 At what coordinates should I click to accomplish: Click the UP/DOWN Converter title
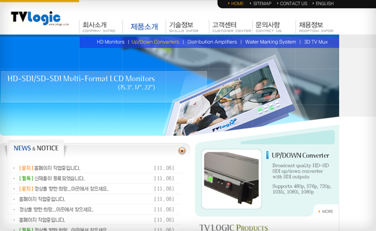pyautogui.click(x=300, y=155)
